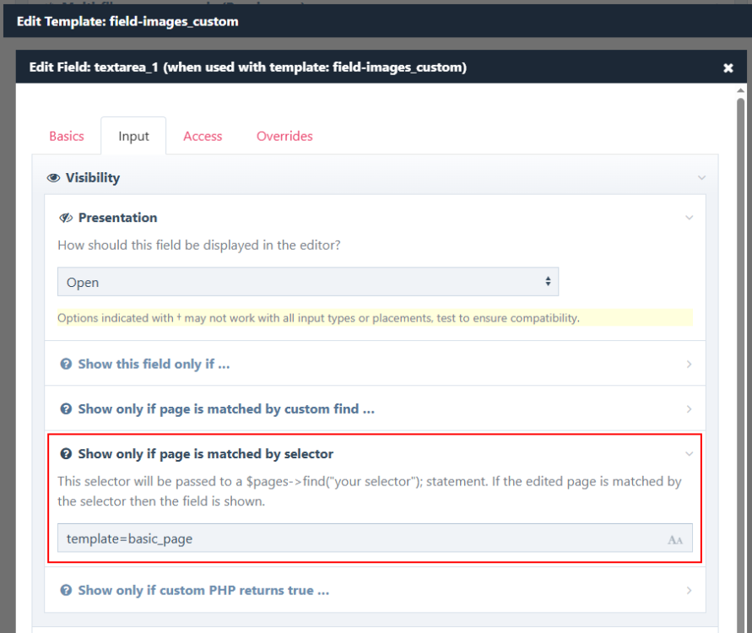
Task: Go to the Overrides tab
Action: (x=284, y=136)
